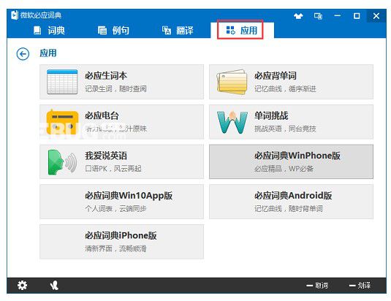
Task: Open the 翻译 translation tab
Action: point(178,31)
